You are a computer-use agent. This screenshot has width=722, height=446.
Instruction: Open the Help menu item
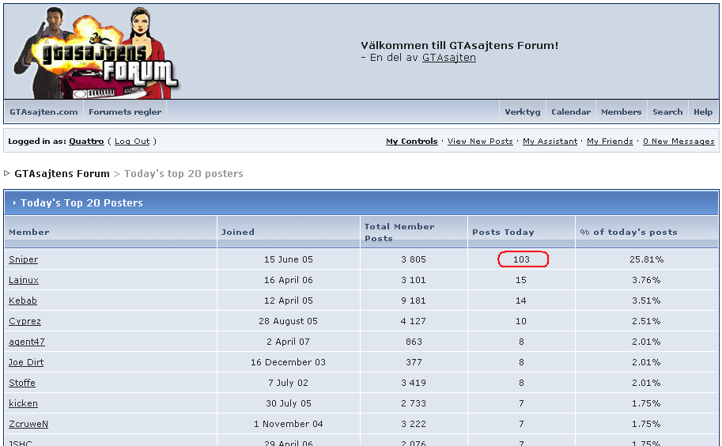(x=703, y=111)
